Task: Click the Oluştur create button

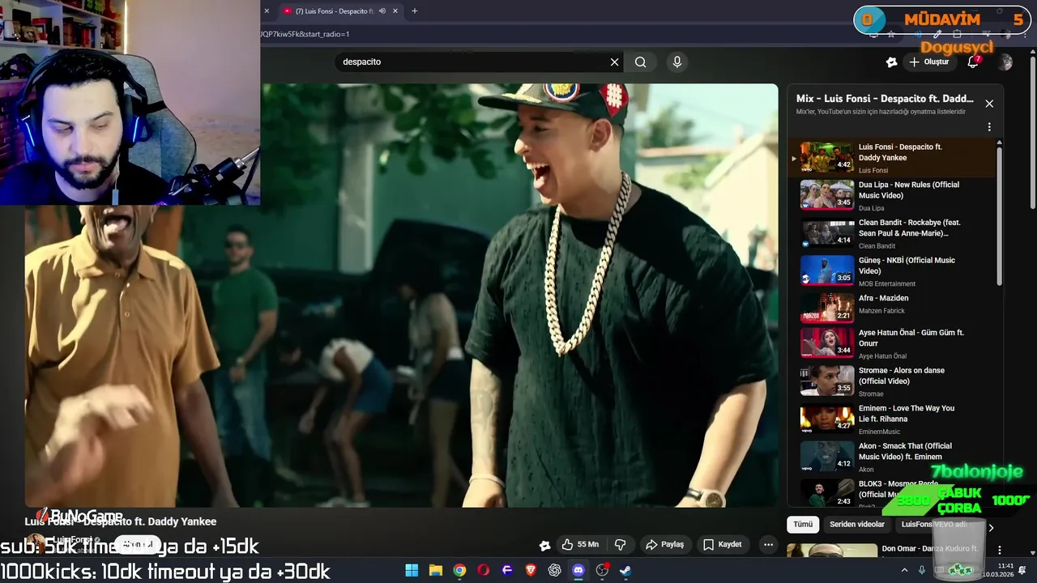Action: tap(928, 62)
